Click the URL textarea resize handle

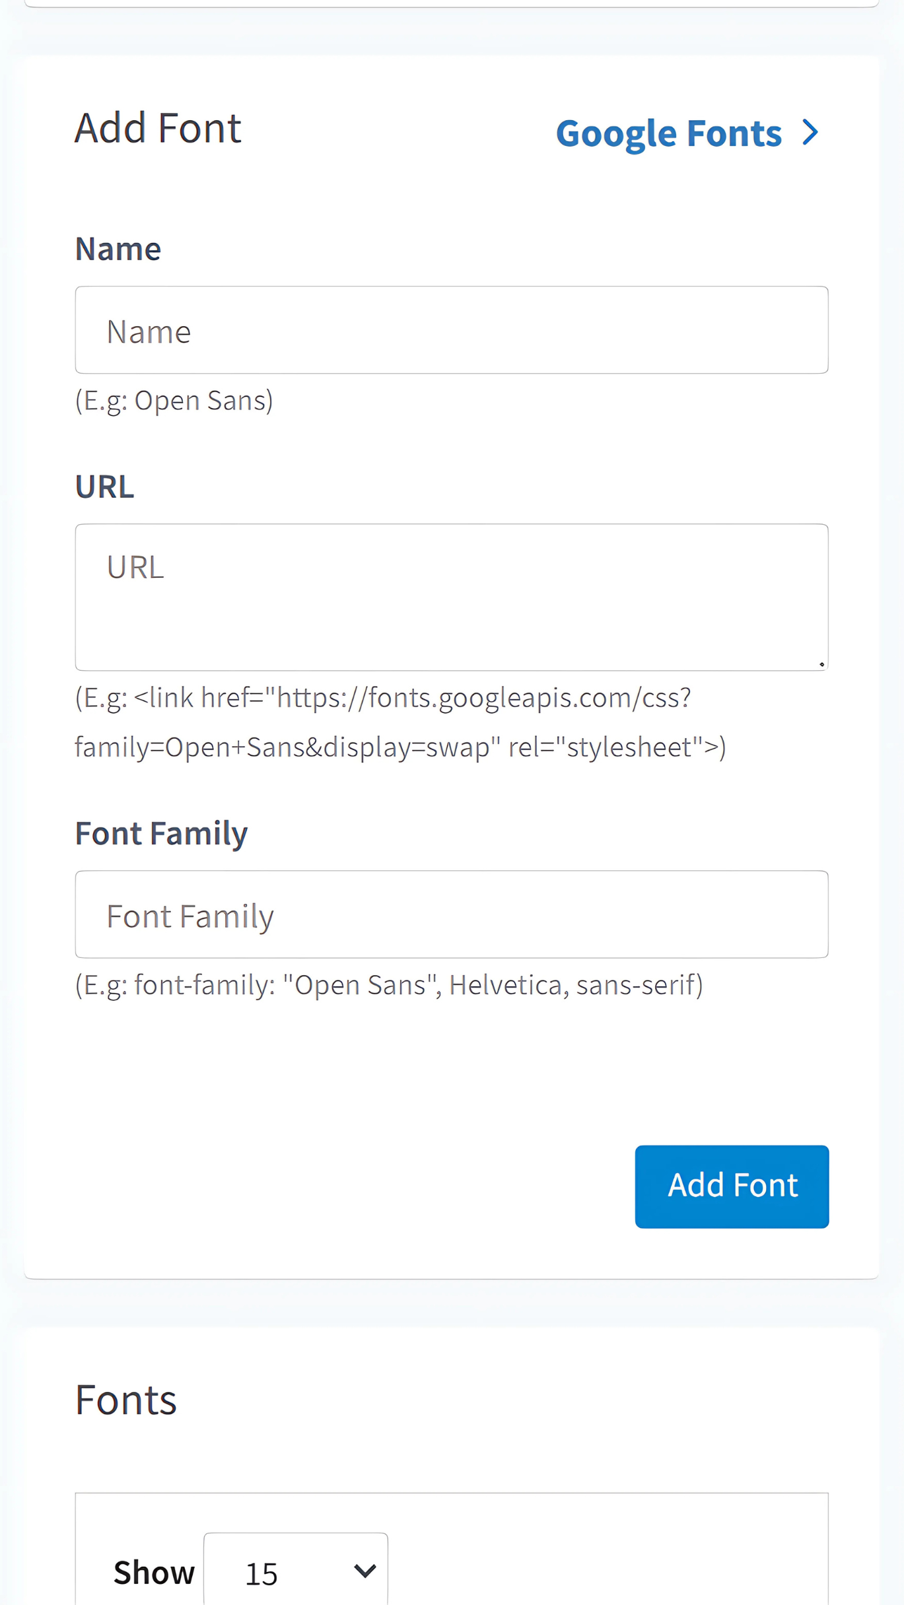(821, 664)
